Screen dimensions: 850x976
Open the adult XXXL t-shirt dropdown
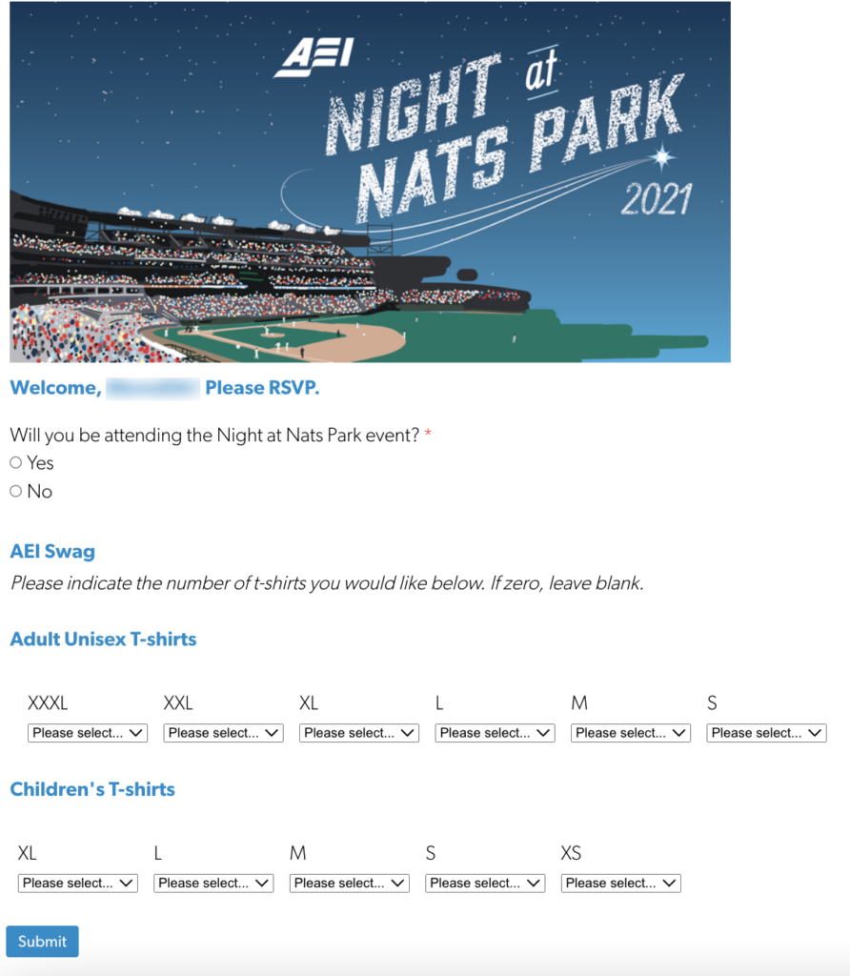(88, 733)
